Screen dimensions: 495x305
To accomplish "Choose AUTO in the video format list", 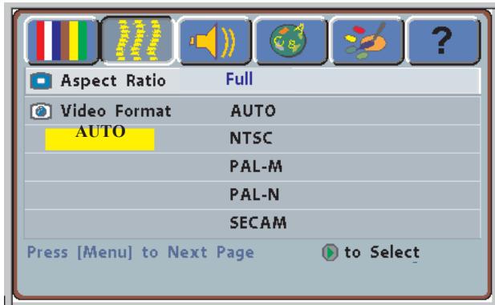I will click(254, 111).
